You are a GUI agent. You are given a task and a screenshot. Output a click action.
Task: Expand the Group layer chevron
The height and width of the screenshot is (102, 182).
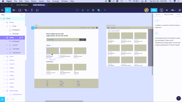coord(7,26)
